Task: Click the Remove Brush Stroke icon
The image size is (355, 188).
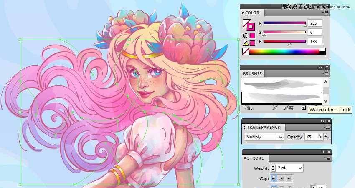Action: coord(275,108)
